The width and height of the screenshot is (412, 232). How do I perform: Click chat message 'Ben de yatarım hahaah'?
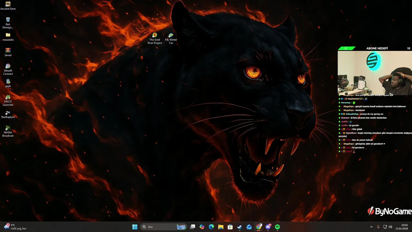point(362,140)
